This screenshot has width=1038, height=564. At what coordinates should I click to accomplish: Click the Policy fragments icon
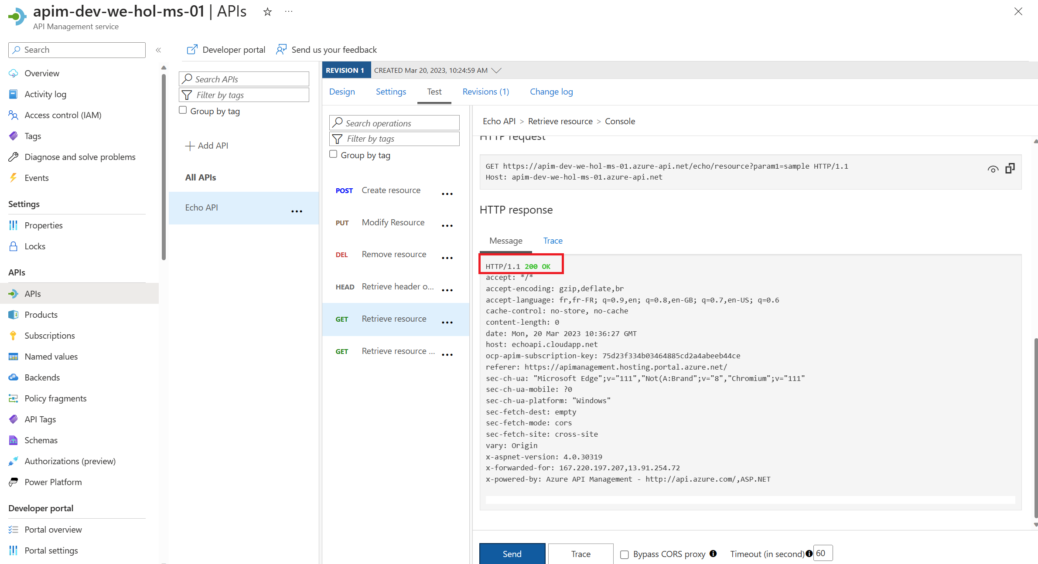coord(13,398)
